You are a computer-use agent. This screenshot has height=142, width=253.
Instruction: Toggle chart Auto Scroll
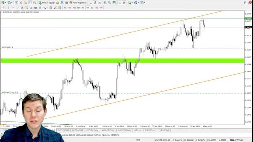[120, 3]
